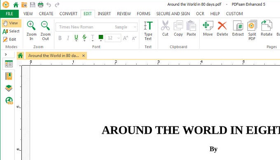Click the PDFsam application logo

[x=6, y=5]
